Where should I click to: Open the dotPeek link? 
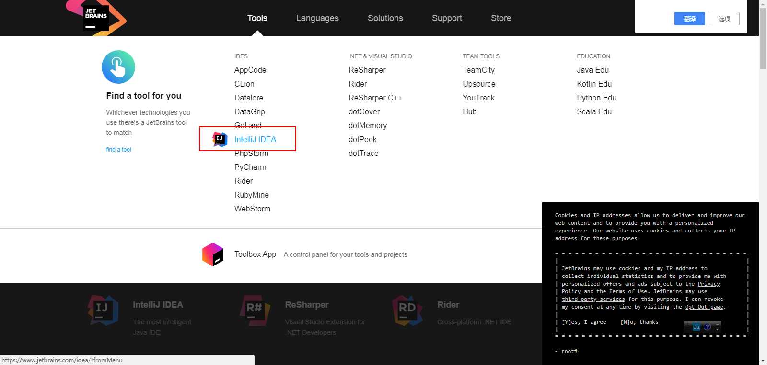click(362, 139)
